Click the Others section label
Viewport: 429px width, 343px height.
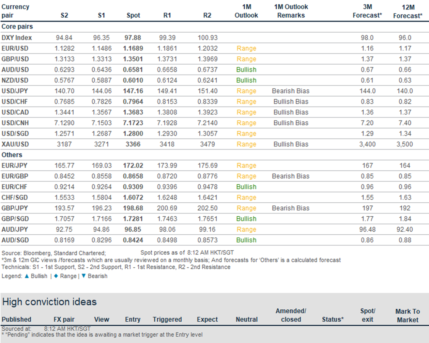pyautogui.click(x=12, y=155)
